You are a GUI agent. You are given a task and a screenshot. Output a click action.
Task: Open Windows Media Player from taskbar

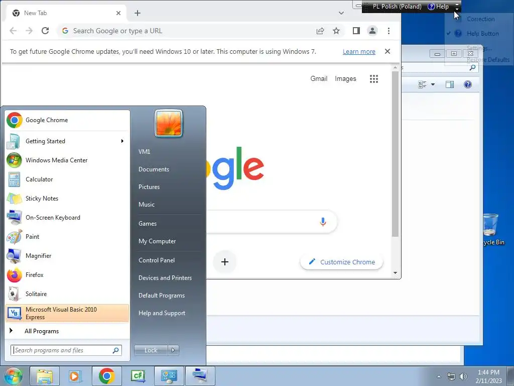click(x=75, y=376)
